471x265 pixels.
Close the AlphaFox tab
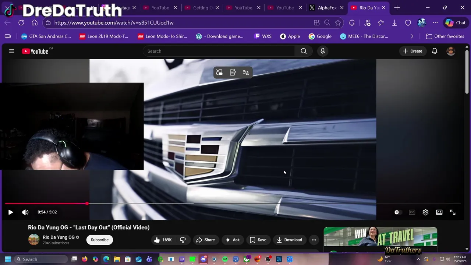(x=342, y=8)
